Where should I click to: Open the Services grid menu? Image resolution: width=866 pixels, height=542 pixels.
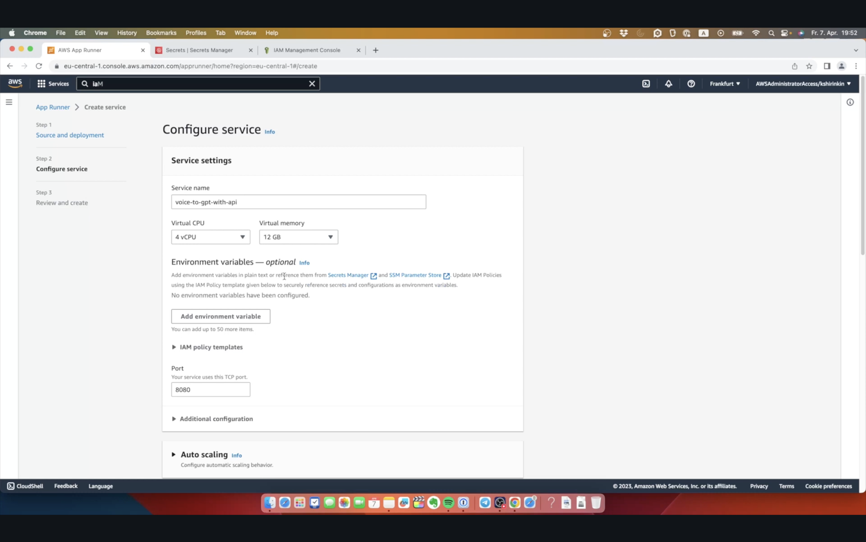[x=53, y=84]
